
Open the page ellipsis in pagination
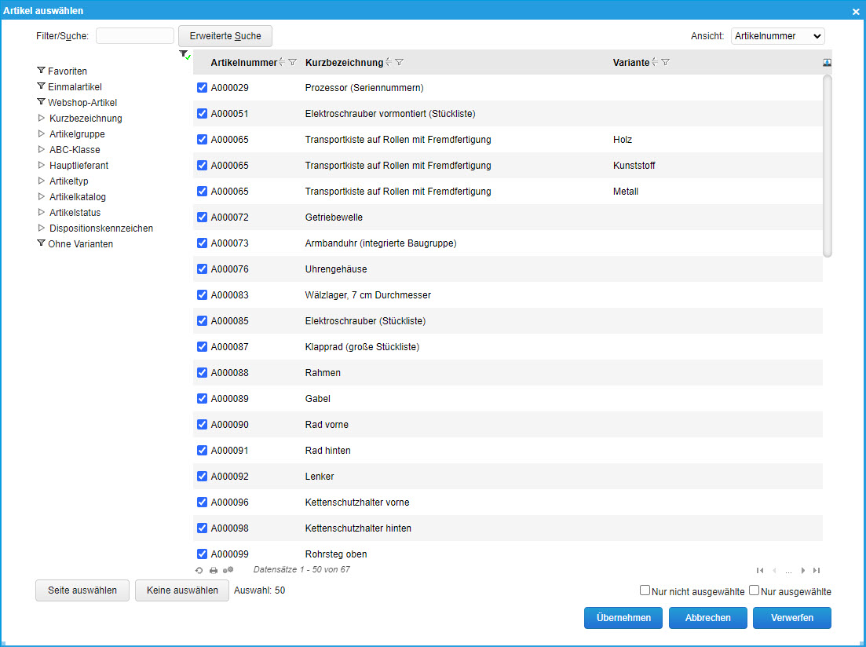(x=789, y=571)
